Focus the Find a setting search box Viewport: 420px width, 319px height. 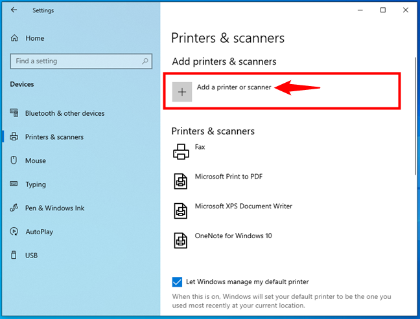pyautogui.click(x=81, y=61)
